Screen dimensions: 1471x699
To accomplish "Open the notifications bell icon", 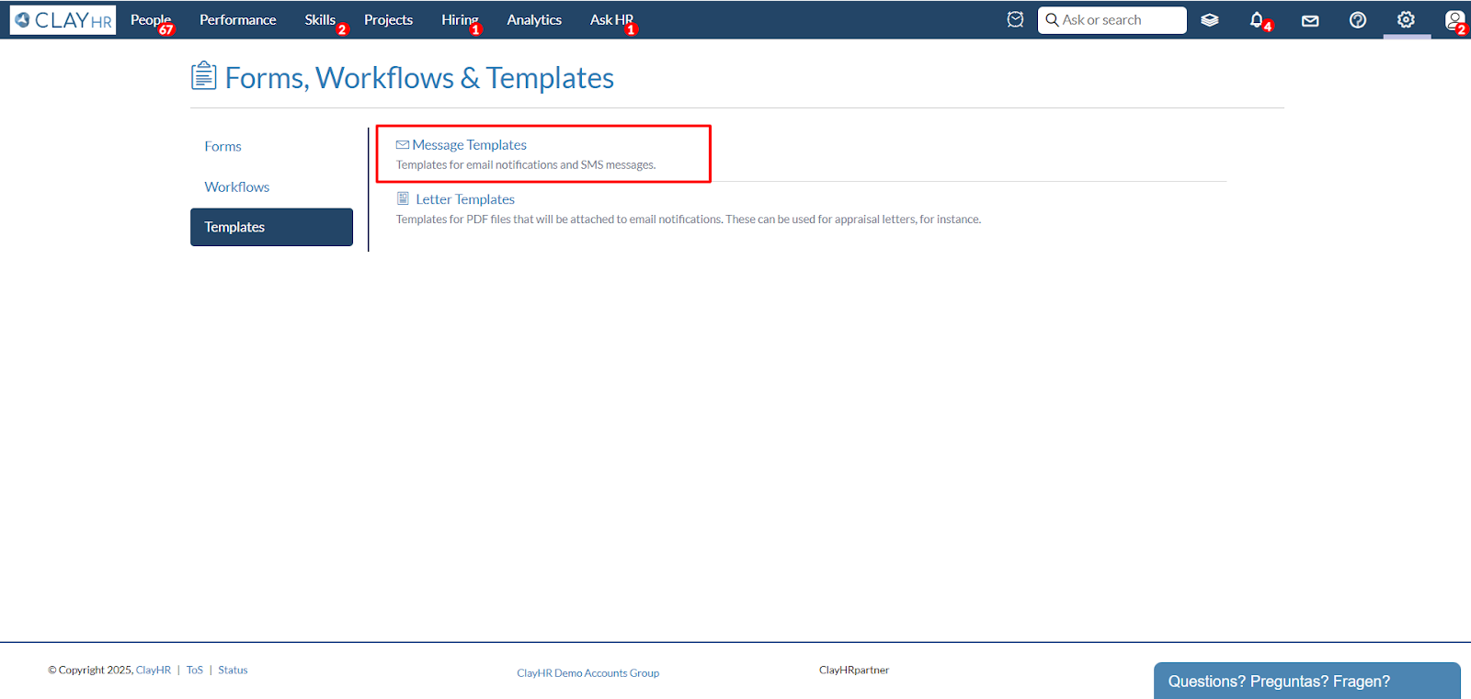I will [x=1257, y=19].
